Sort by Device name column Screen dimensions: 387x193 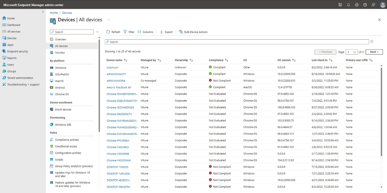point(126,60)
